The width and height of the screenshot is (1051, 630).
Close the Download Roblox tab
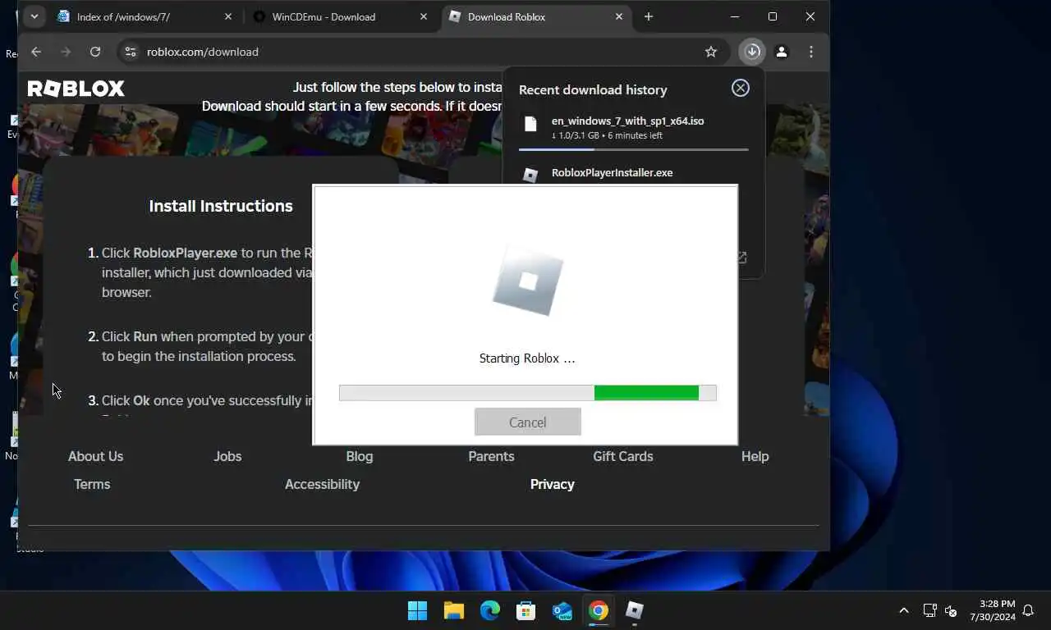(x=619, y=16)
